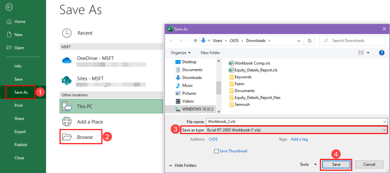This screenshot has width=390, height=173.
Task: Open the recent locations dropdown arrow
Action: pos(188,41)
